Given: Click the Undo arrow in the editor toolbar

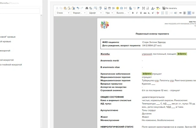Looking at the screenshot, I should point(78,8).
